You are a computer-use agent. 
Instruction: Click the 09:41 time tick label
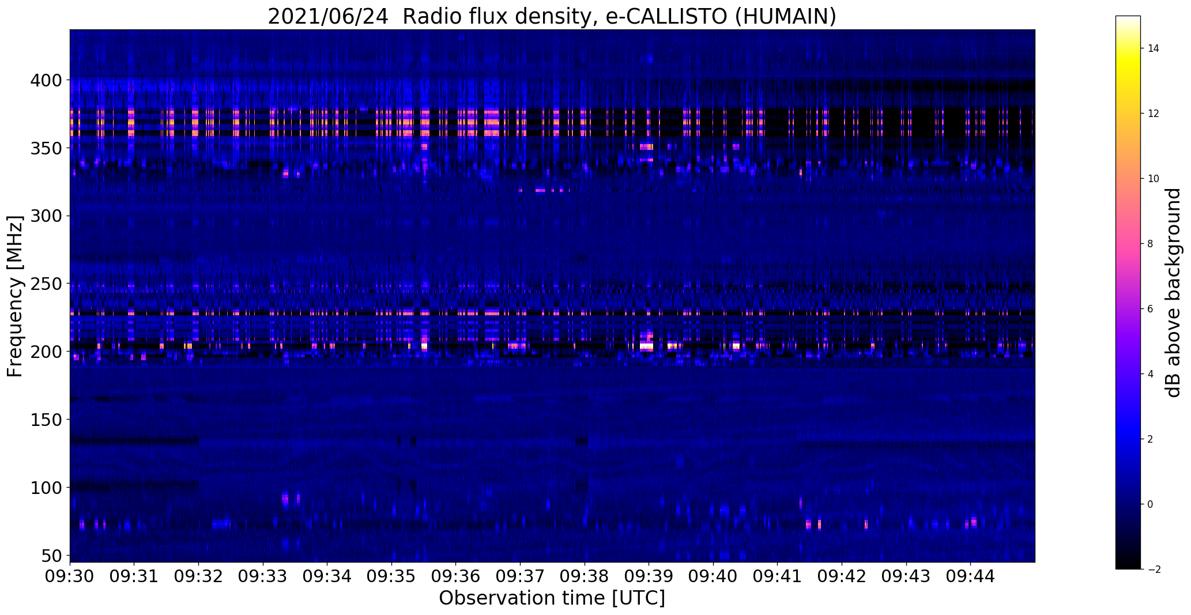click(x=778, y=576)
